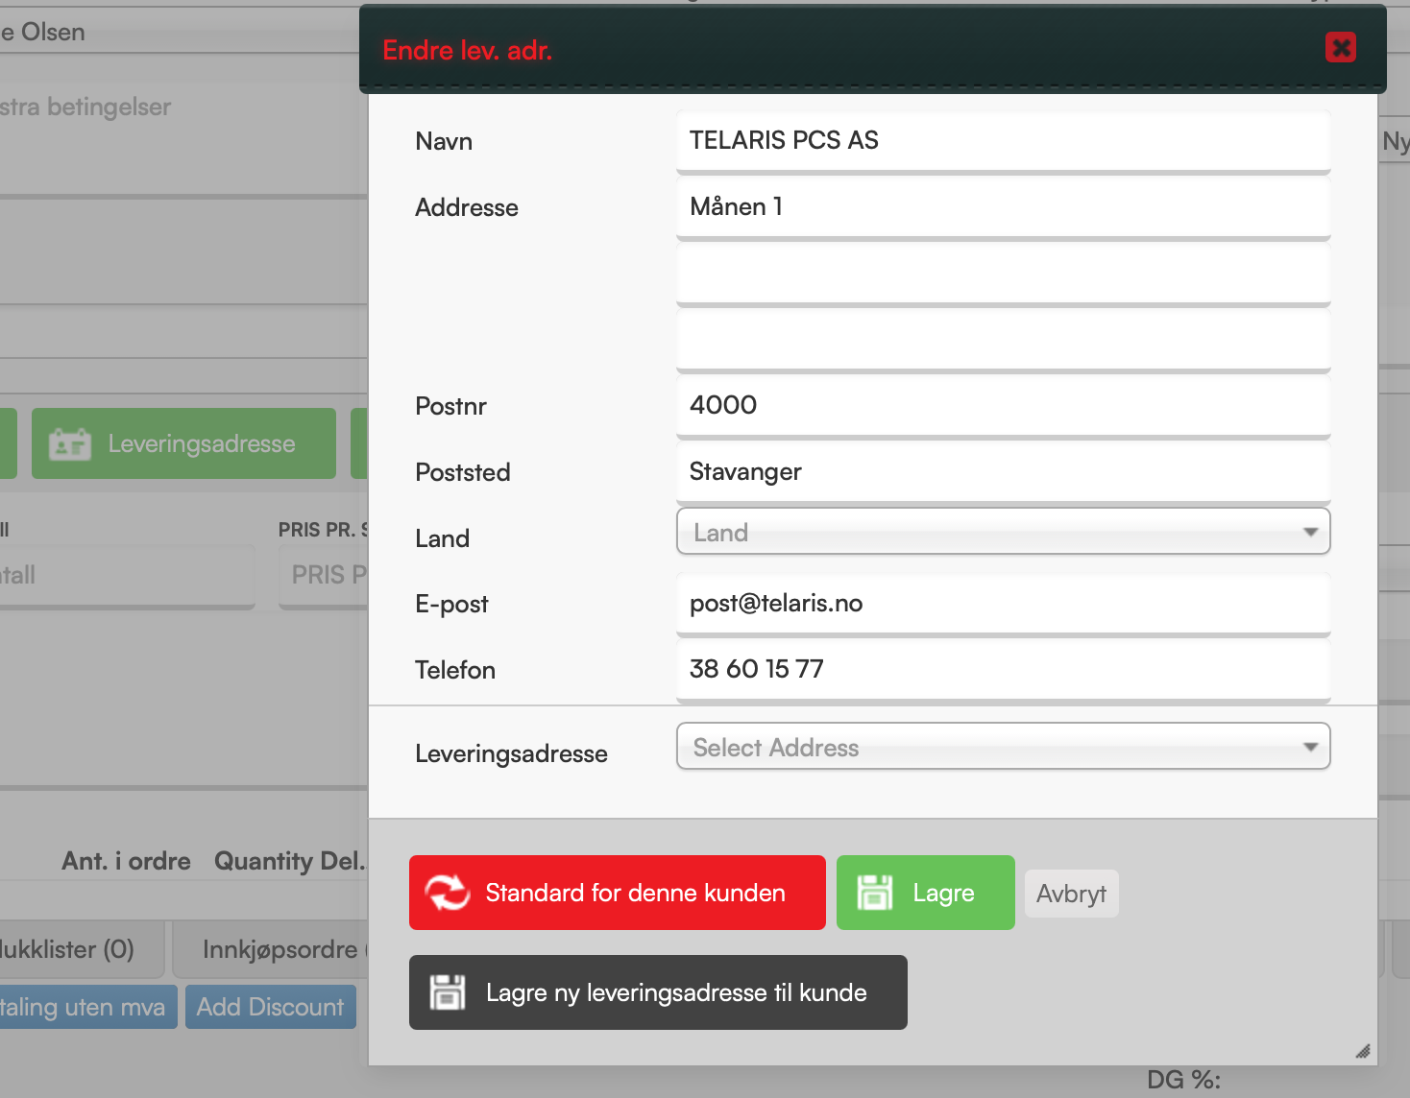Click the Avbryt button
This screenshot has width=1410, height=1098.
(x=1072, y=894)
